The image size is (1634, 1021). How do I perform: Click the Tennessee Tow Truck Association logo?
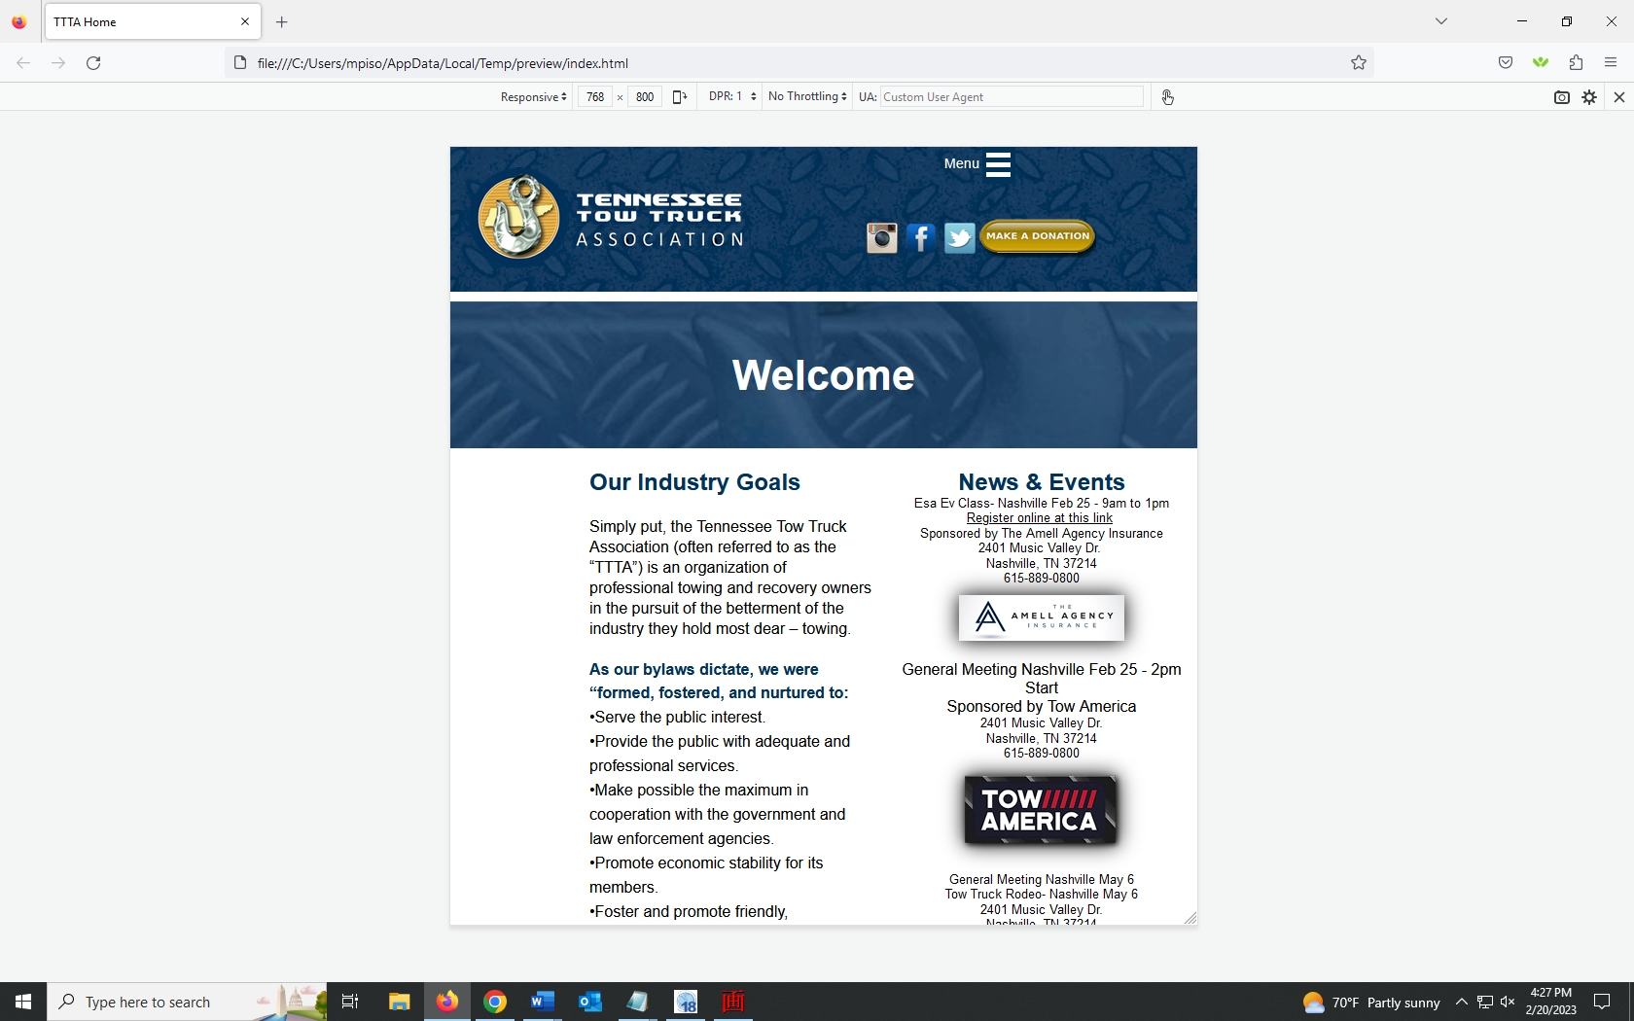(x=611, y=217)
